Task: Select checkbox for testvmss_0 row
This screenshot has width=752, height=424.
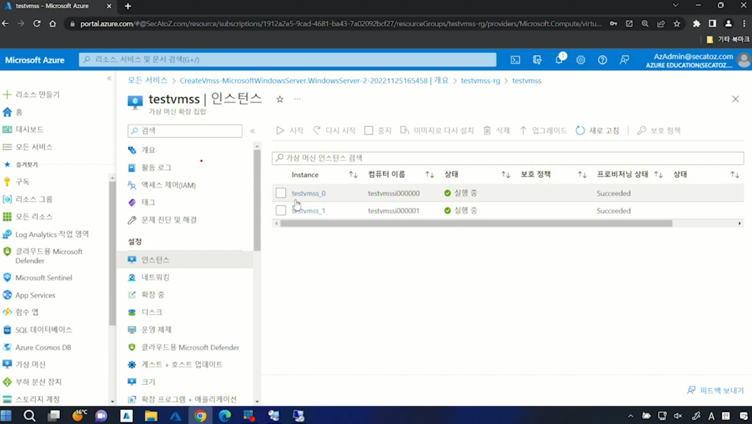Action: pyautogui.click(x=281, y=193)
